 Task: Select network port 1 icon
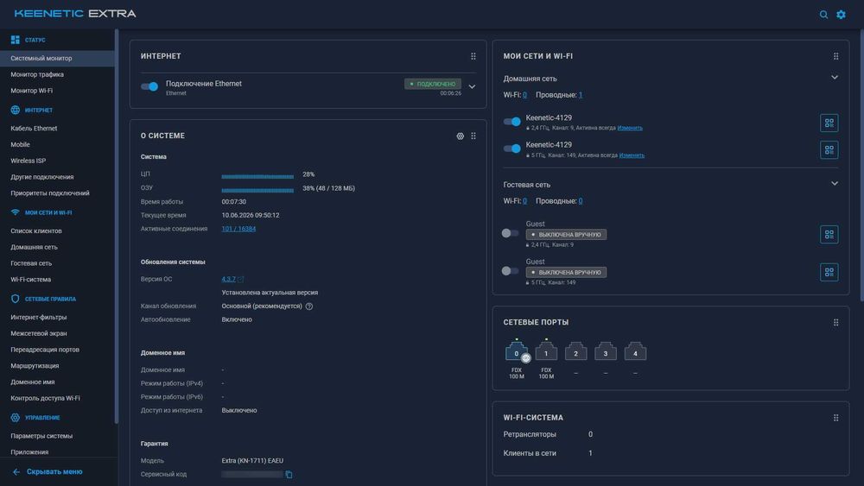click(x=546, y=351)
